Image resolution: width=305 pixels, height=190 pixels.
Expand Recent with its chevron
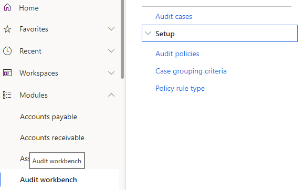click(111, 51)
